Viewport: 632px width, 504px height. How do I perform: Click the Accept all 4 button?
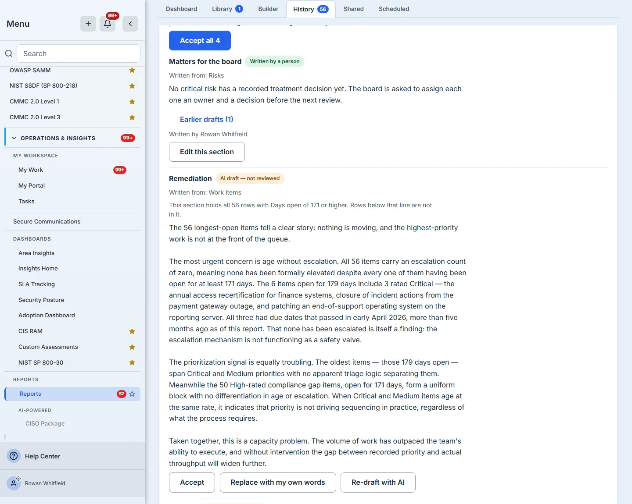pos(200,40)
